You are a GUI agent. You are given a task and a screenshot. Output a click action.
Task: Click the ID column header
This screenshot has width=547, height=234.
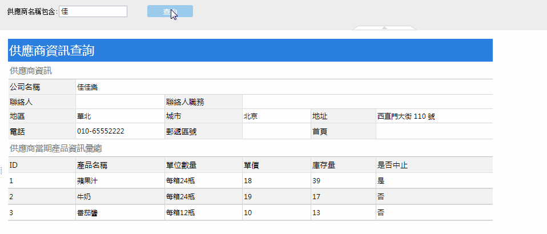pyautogui.click(x=14, y=165)
